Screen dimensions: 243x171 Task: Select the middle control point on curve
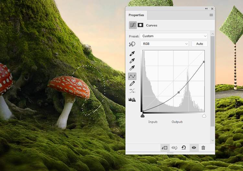coord(179,93)
